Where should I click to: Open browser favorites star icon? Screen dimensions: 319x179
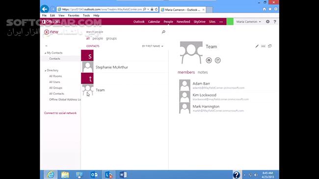270,9
